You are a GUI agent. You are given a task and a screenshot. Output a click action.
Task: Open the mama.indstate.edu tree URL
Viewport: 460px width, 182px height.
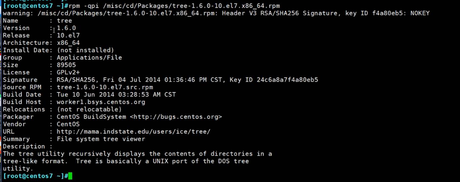pos(133,132)
